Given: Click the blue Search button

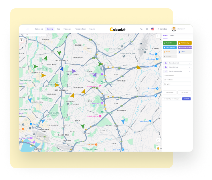Looking at the screenshot, I should point(187,99).
